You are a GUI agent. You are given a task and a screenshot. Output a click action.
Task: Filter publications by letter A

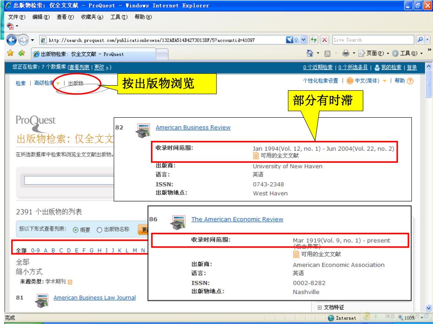pos(46,251)
